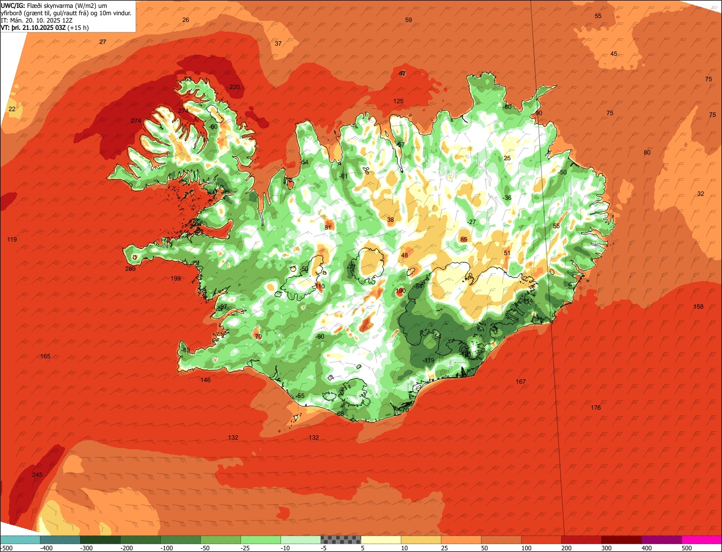
Task: Click the 125 value off north coast
Action: pos(398,101)
